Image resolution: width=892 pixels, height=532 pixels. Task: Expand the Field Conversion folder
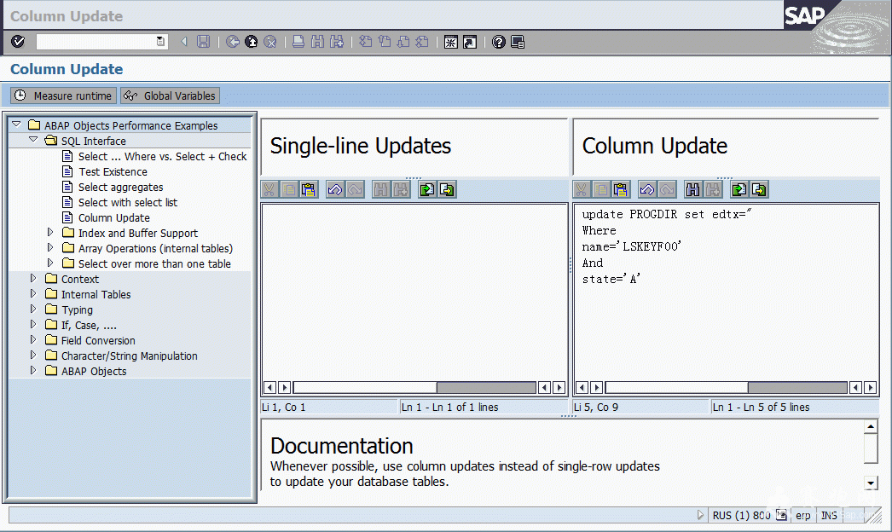[33, 339]
